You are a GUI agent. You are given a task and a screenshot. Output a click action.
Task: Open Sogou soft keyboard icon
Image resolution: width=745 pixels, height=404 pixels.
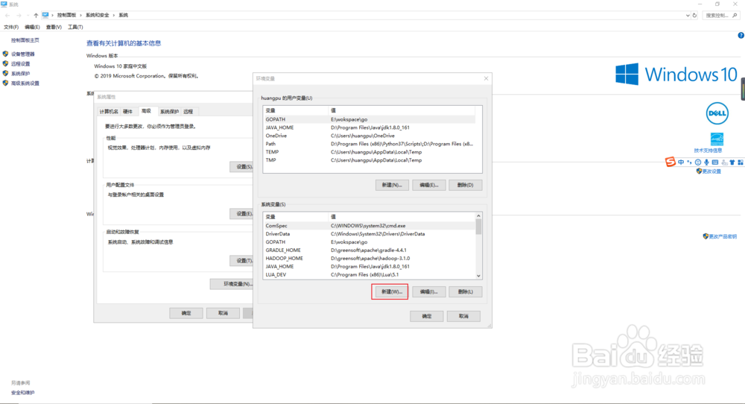tap(715, 162)
